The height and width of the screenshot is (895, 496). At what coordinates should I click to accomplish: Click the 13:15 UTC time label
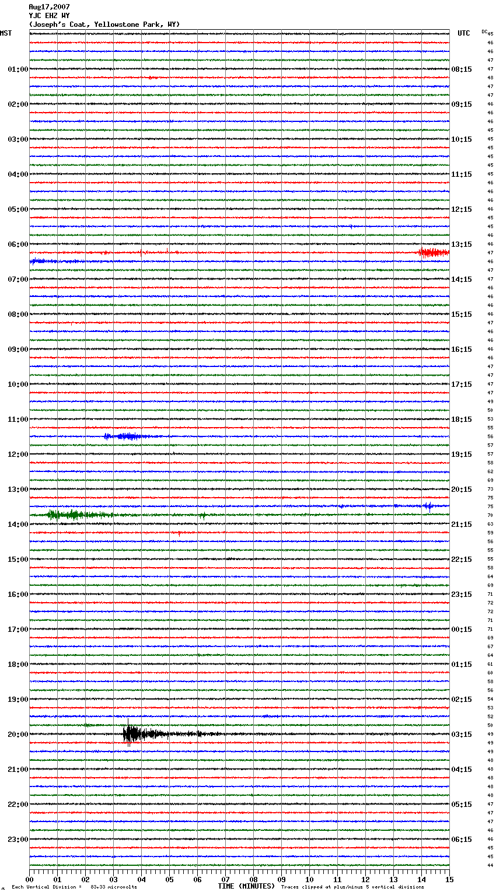tap(462, 244)
